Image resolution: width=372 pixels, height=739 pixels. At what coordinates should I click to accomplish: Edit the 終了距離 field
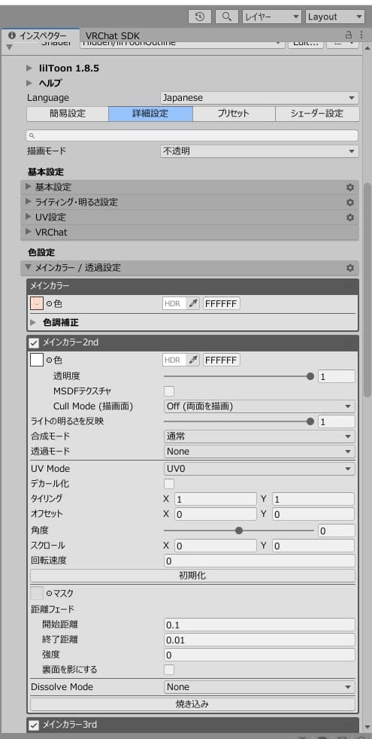tap(259, 640)
